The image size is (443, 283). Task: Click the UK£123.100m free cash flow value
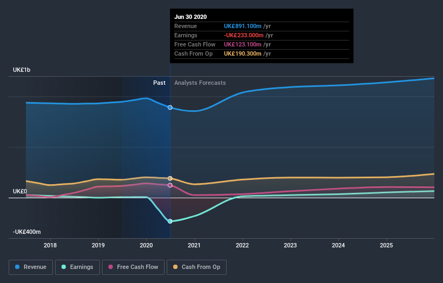pyautogui.click(x=242, y=44)
